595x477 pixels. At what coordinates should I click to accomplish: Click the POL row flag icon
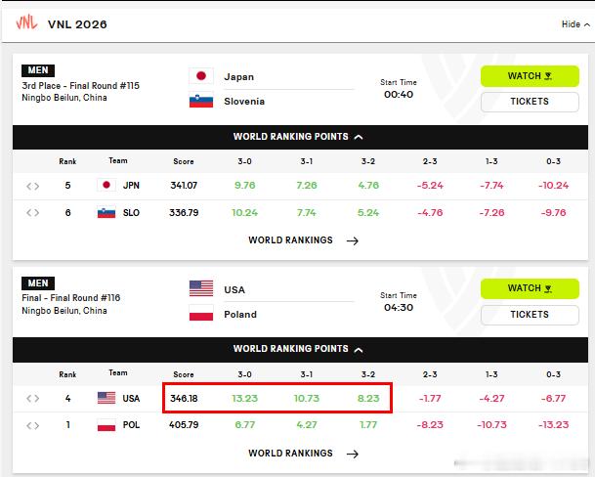(106, 424)
